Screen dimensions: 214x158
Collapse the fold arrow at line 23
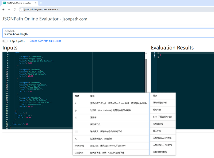(9, 96)
